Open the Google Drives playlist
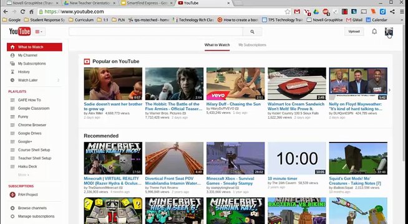This screenshot has height=224, width=408. click(30, 133)
